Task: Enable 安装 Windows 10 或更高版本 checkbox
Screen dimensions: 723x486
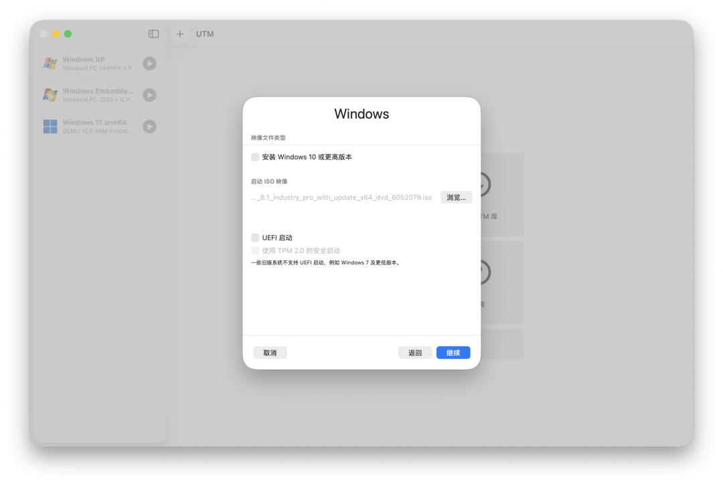Action: coord(255,157)
